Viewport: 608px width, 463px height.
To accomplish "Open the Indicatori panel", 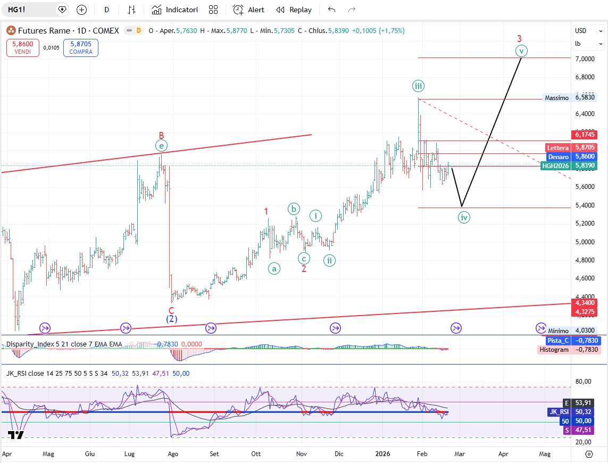I will coord(175,10).
